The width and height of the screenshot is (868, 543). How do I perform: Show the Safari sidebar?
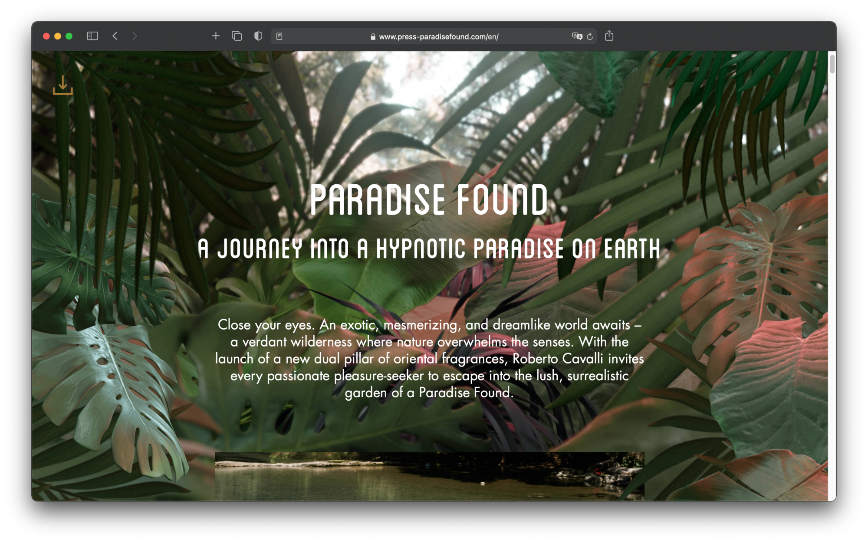pyautogui.click(x=92, y=36)
